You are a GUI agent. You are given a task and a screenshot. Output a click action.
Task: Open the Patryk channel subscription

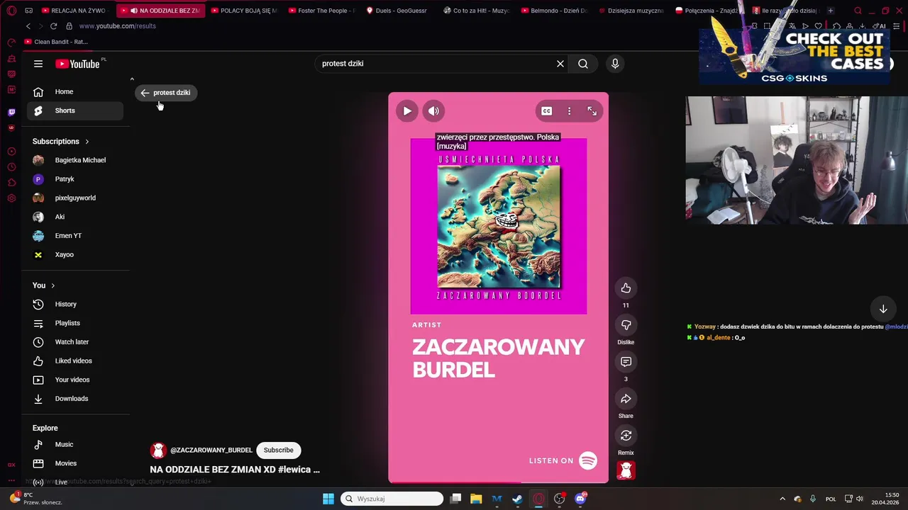click(x=75, y=179)
